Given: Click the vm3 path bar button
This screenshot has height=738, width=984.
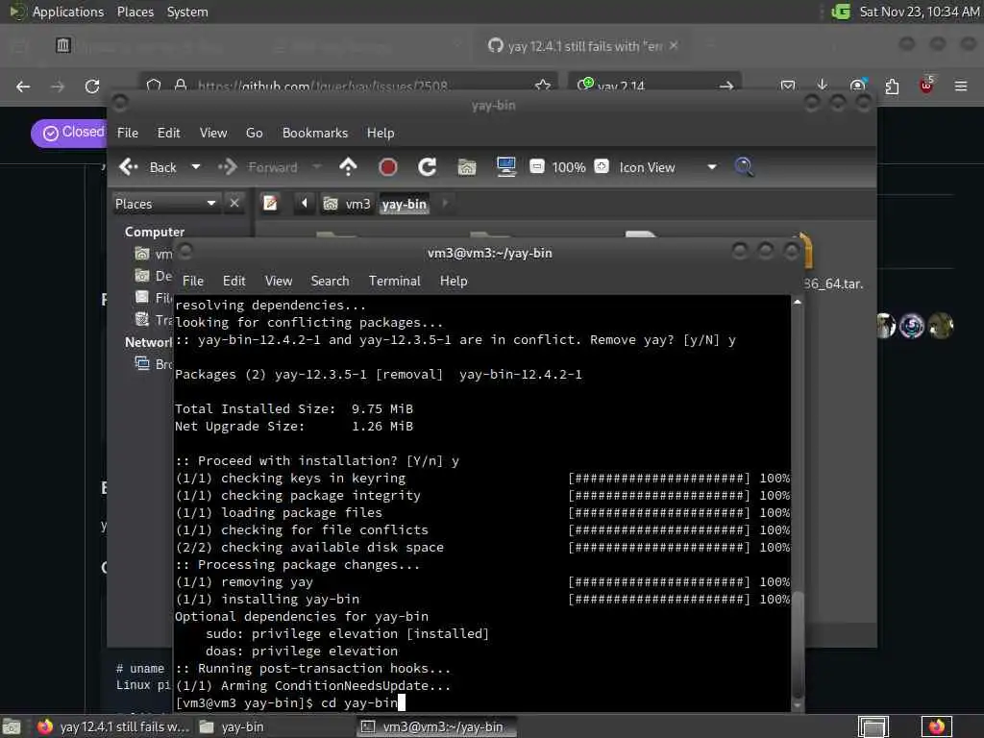Looking at the screenshot, I should coord(347,204).
